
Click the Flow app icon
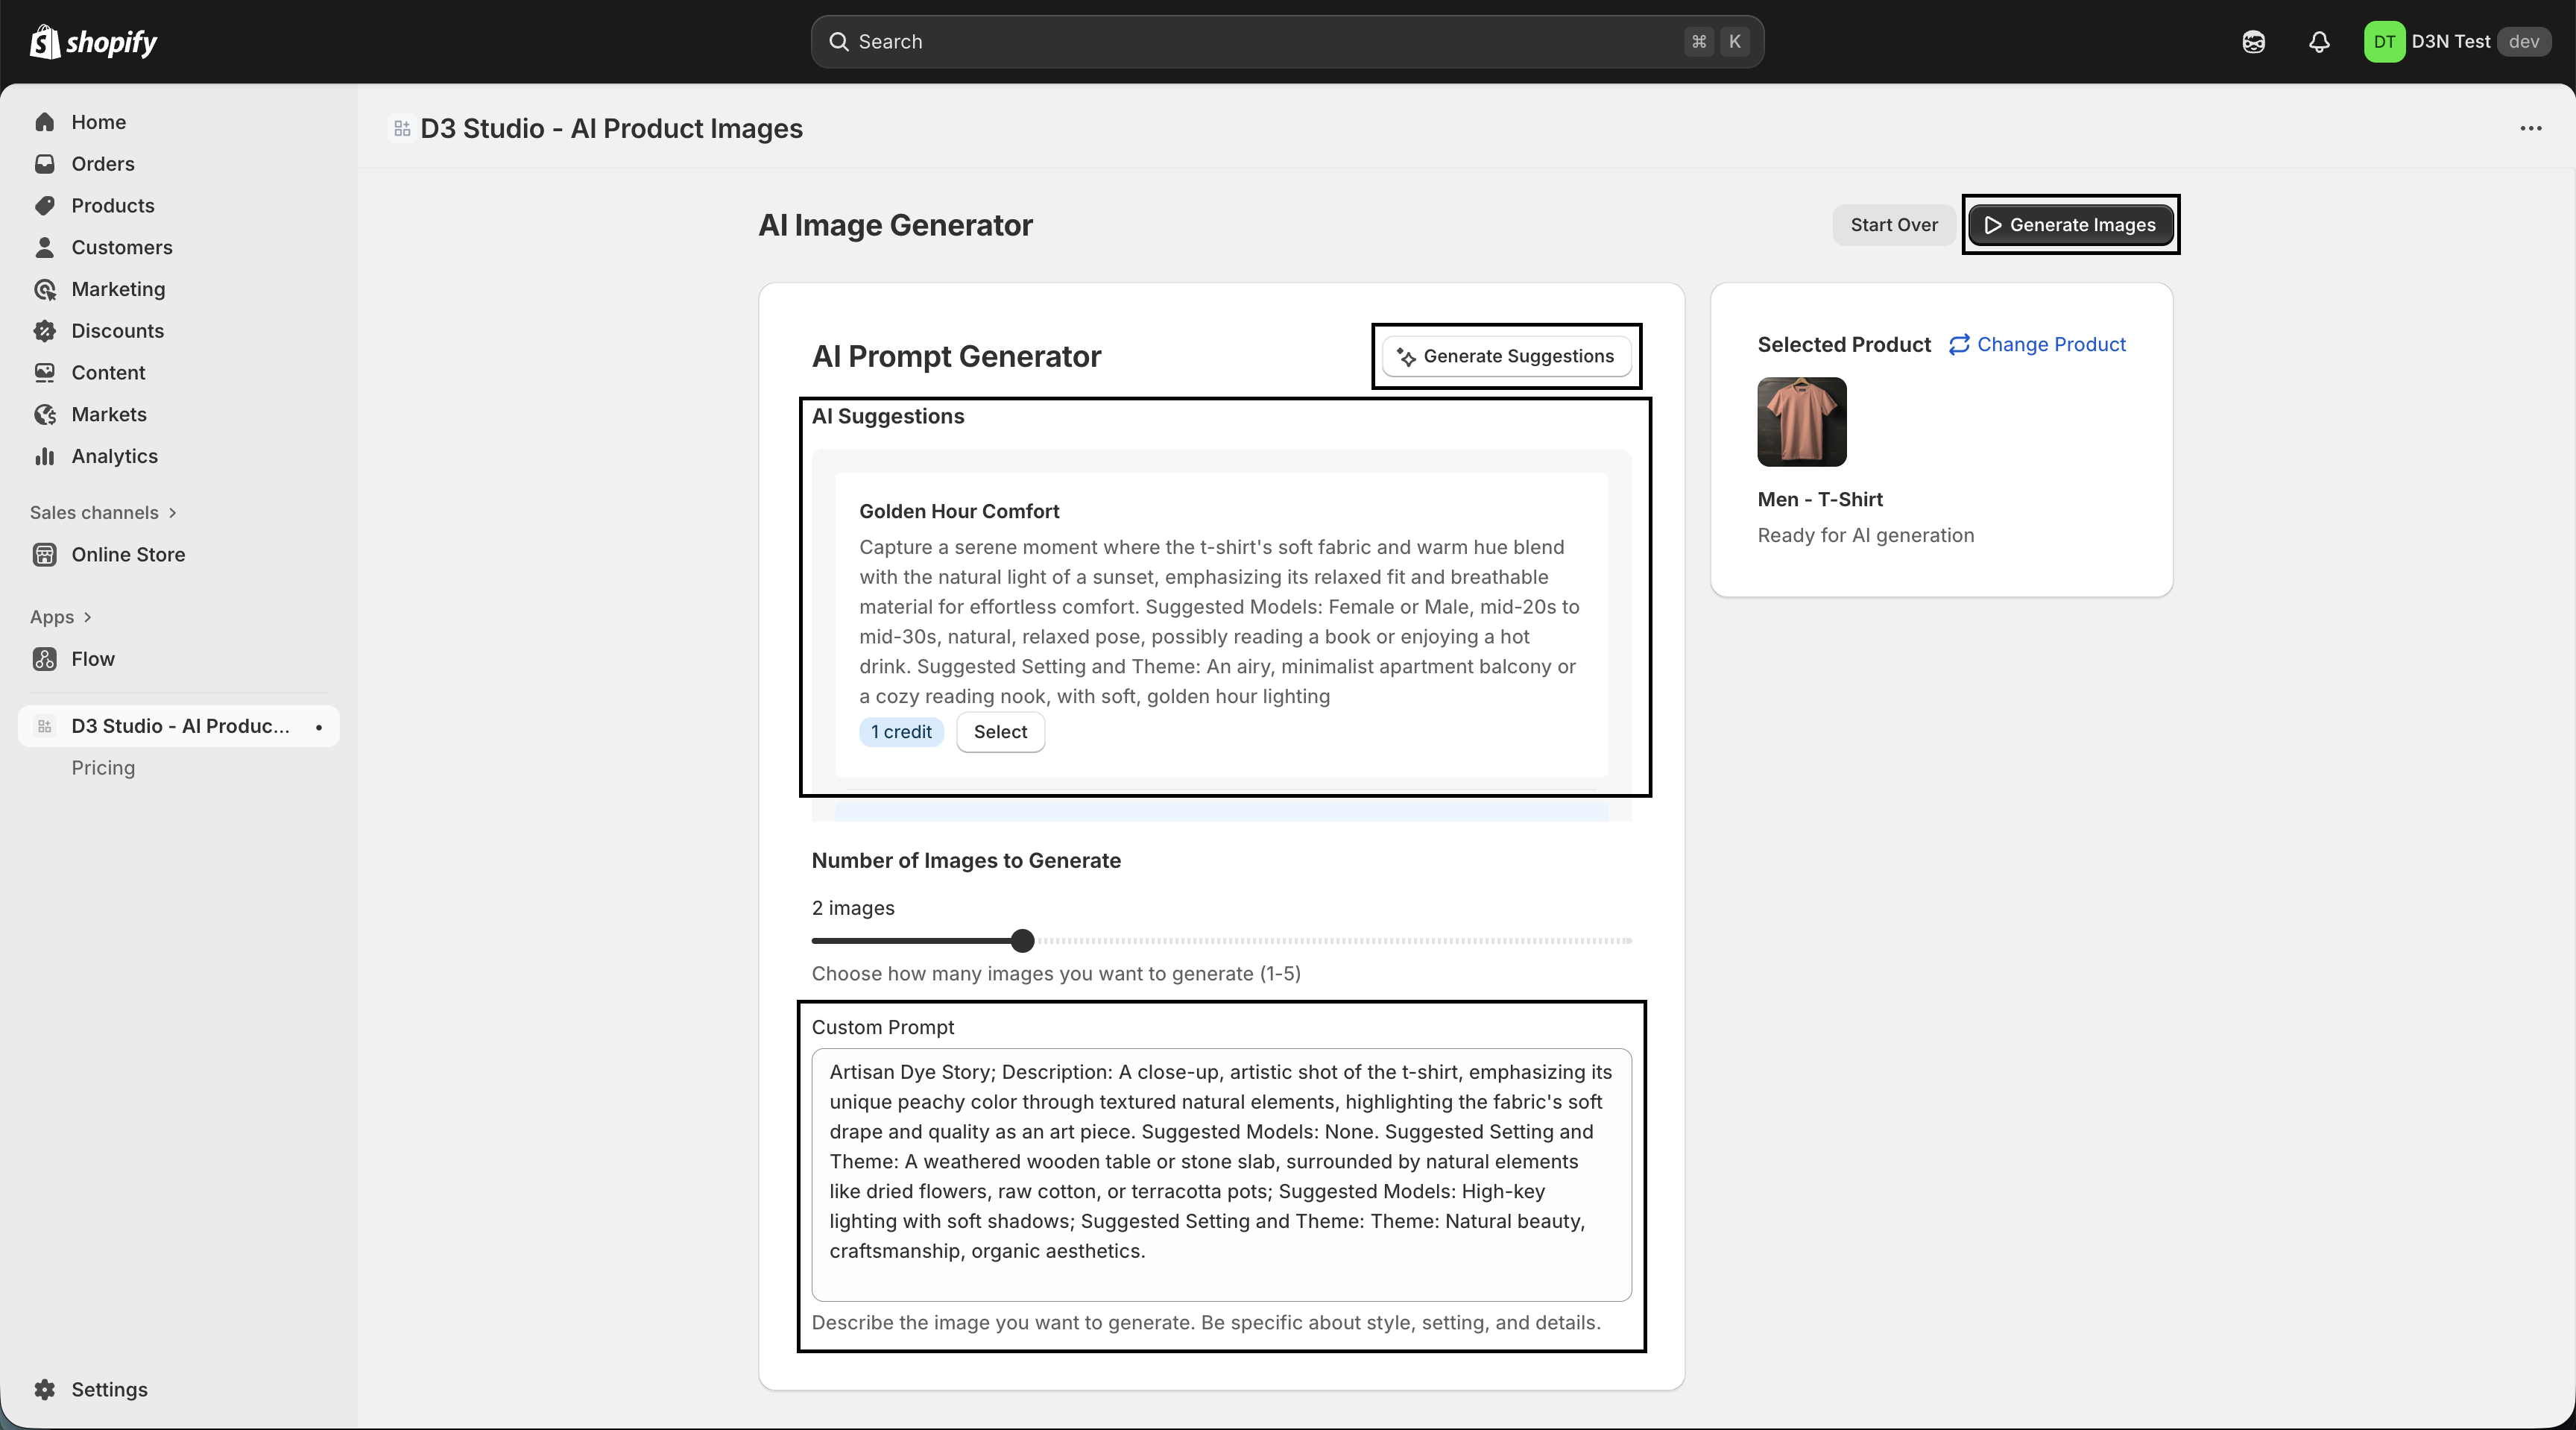(44, 659)
